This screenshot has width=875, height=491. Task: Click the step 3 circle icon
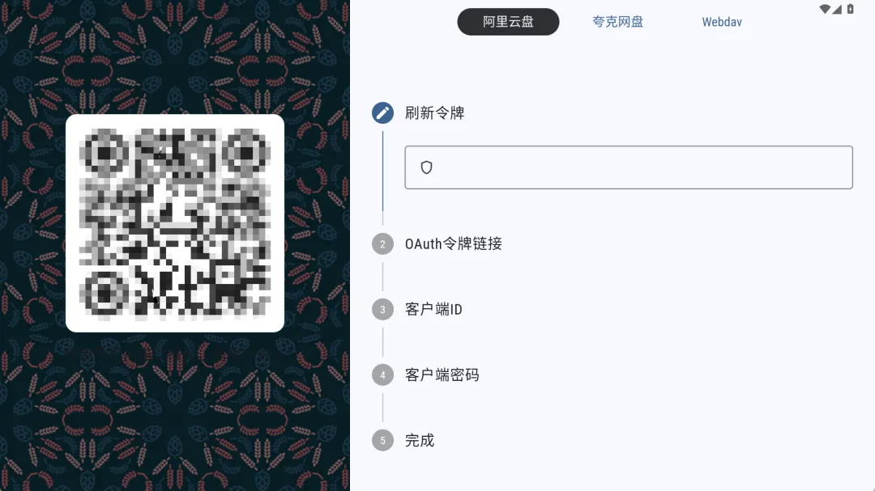click(382, 309)
